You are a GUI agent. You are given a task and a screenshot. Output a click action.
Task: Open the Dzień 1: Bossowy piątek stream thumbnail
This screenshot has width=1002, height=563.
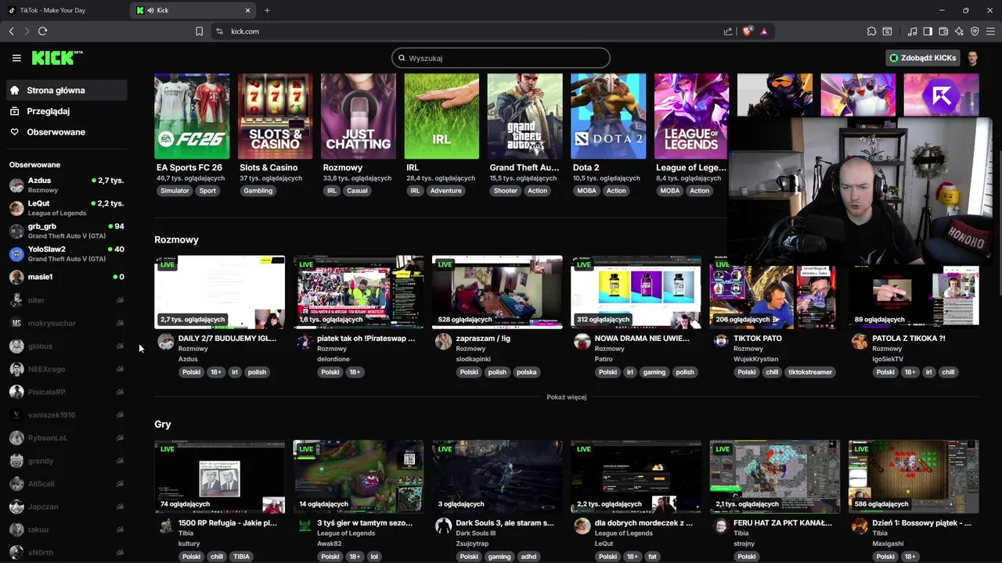click(x=914, y=476)
